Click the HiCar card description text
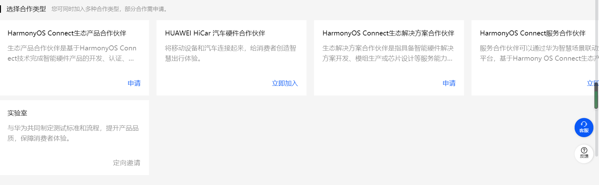This screenshot has height=185, width=599. (x=230, y=53)
